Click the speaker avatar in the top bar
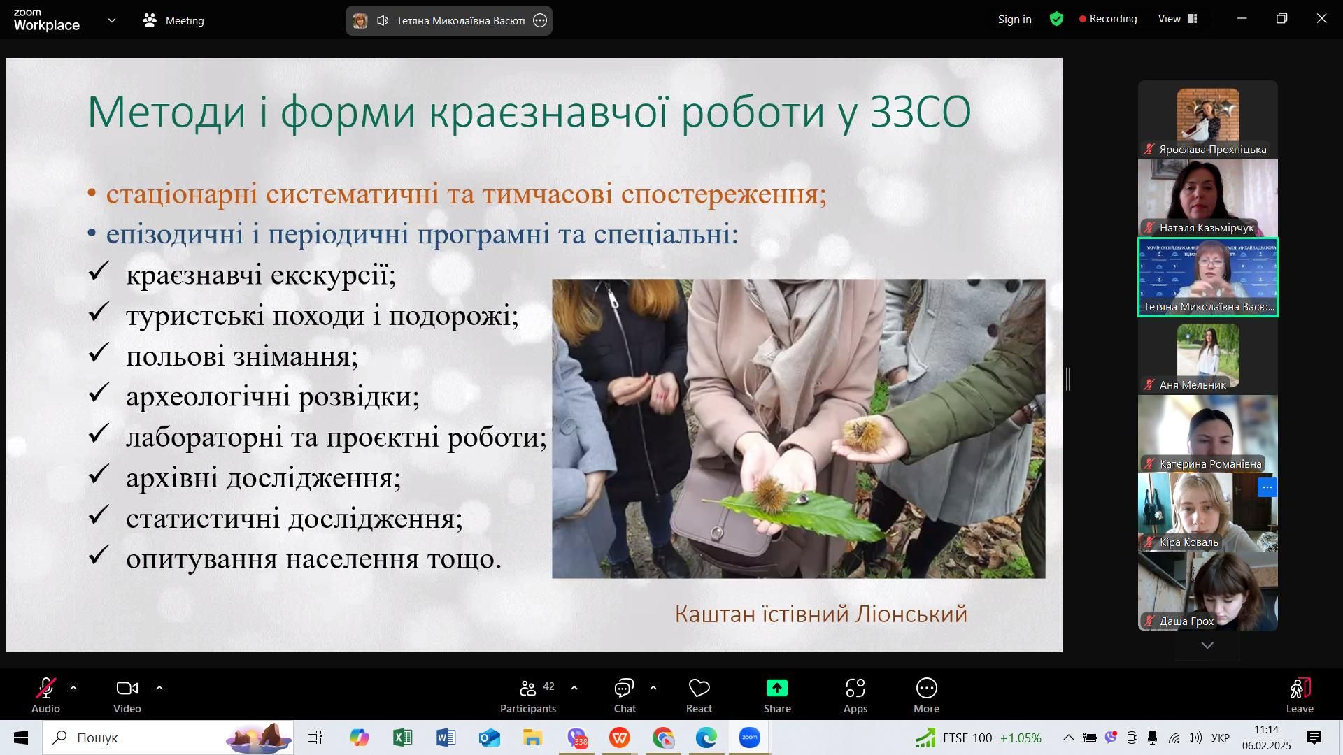This screenshot has height=755, width=1343. 360,21
